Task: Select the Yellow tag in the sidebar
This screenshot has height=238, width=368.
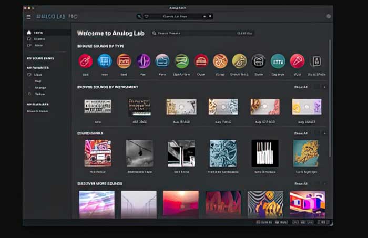Action: click(39, 94)
